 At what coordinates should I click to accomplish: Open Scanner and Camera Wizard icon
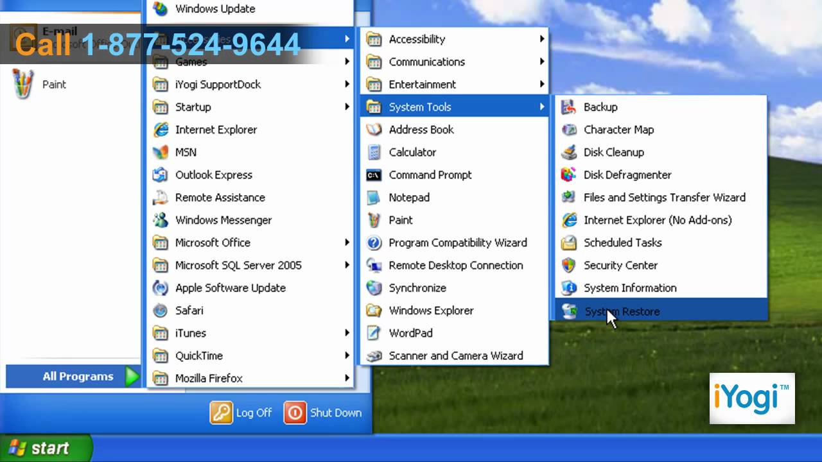point(374,355)
